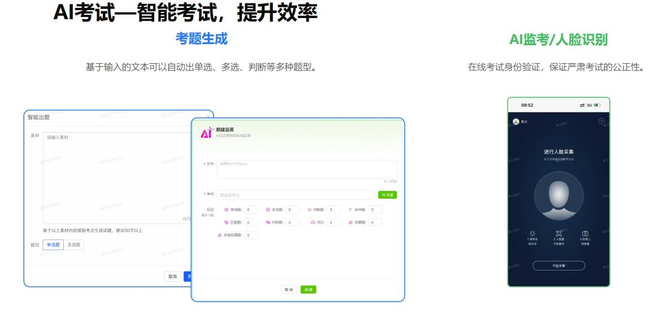Select the 单选题 question type option

pyautogui.click(x=53, y=244)
